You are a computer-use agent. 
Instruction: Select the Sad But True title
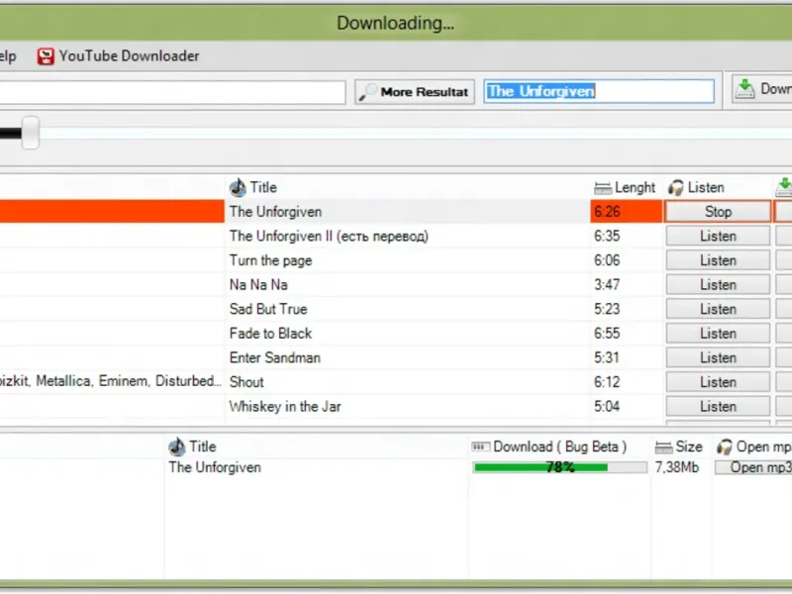click(x=268, y=309)
